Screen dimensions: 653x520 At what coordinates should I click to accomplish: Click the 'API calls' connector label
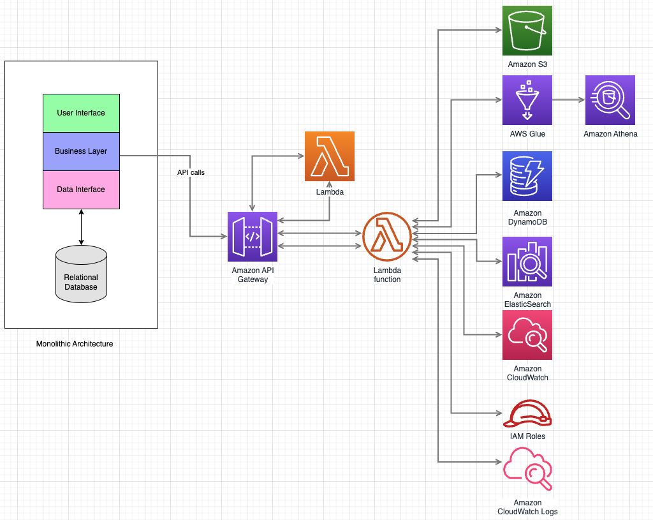point(191,172)
